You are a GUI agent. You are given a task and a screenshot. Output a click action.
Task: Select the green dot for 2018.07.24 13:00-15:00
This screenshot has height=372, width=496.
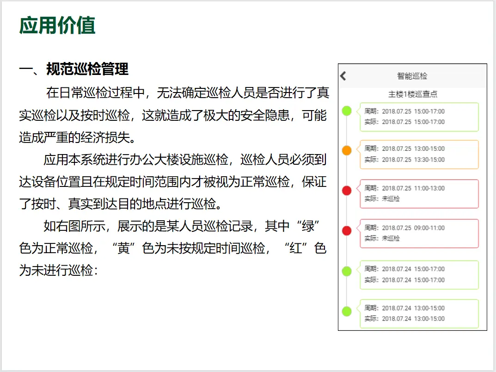(347, 311)
